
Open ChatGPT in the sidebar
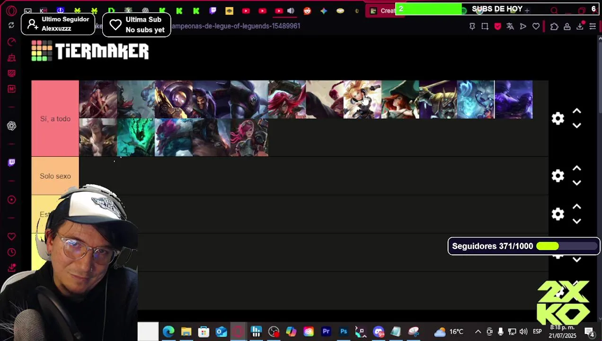pyautogui.click(x=11, y=126)
